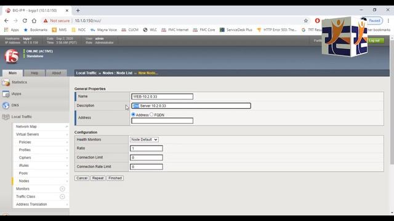The width and height of the screenshot is (394, 221).
Task: Close the BIG-IP browser tab
Action: click(x=67, y=10)
